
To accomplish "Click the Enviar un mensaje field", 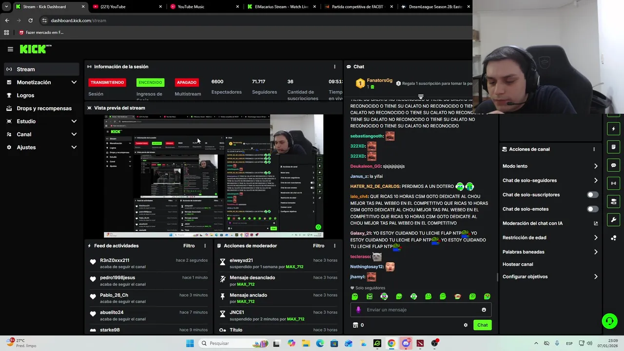I will tap(421, 310).
